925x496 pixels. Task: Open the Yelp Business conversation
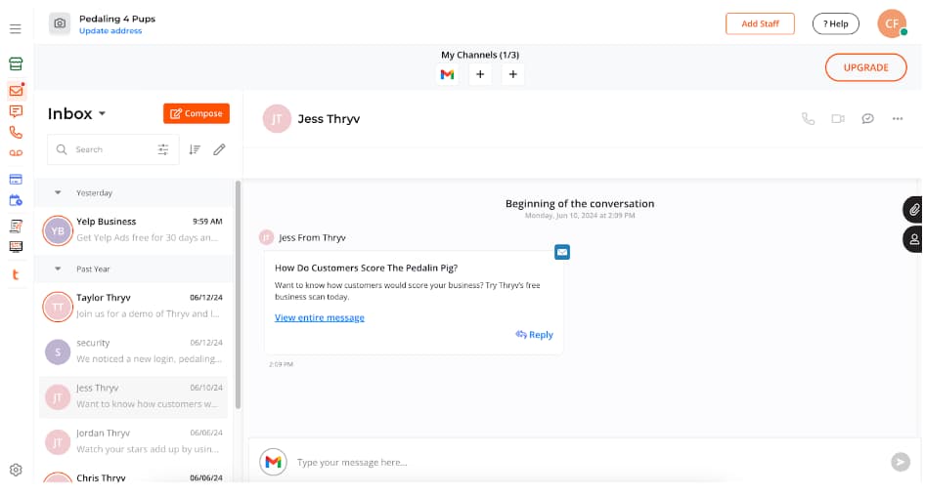coord(134,229)
